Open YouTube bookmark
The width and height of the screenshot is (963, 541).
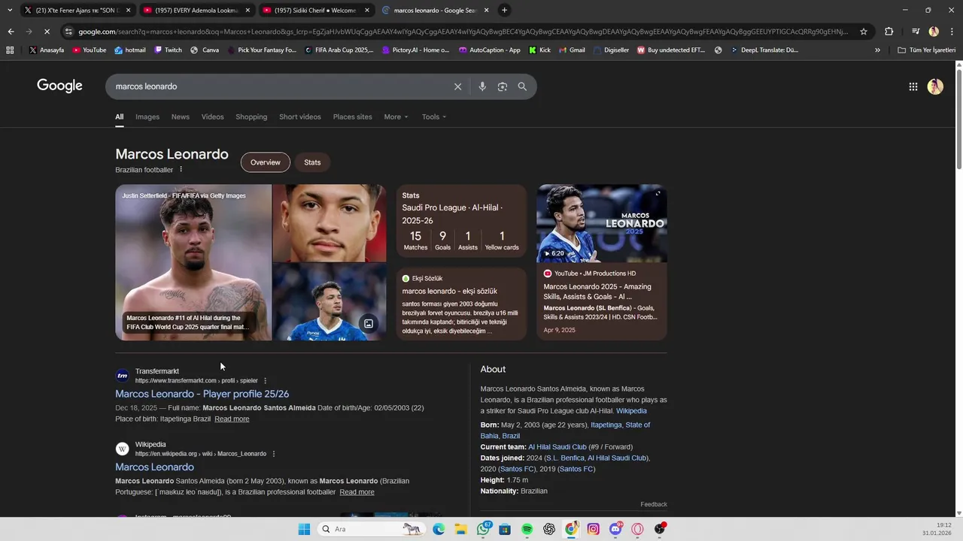[x=88, y=50]
